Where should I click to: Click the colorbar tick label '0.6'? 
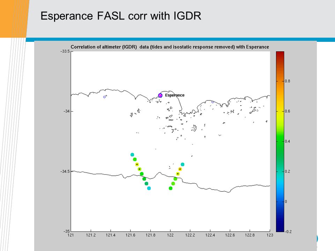tap(288, 111)
